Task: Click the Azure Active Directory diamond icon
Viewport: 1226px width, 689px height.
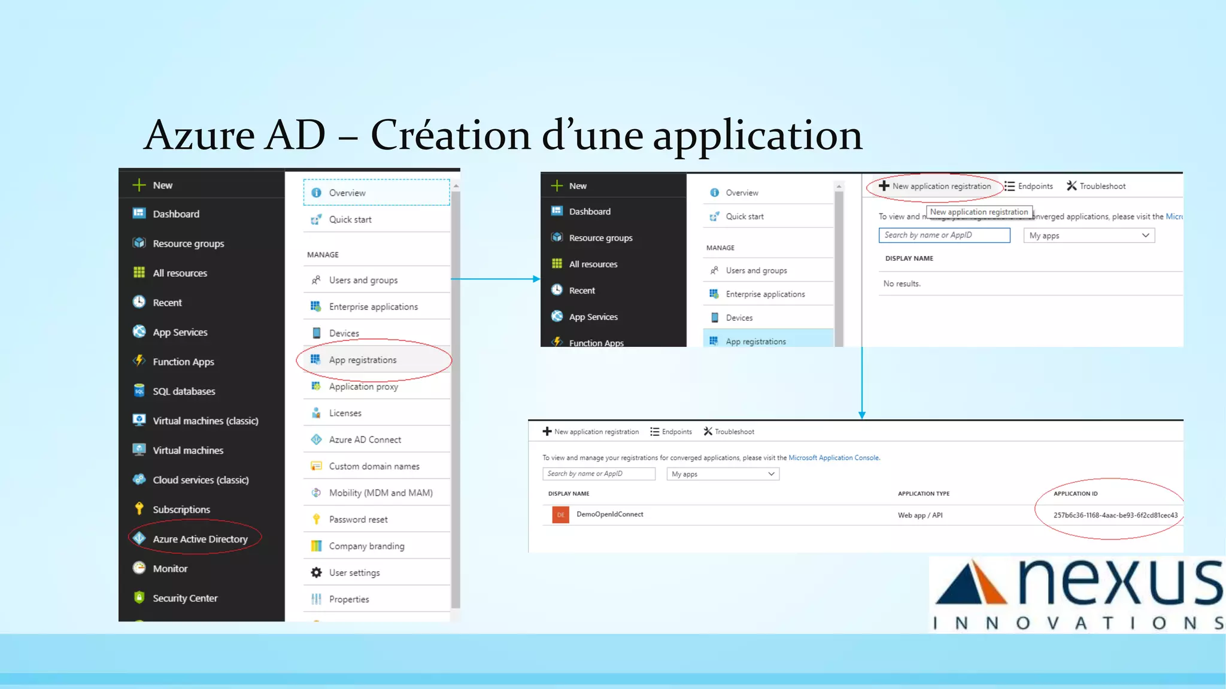Action: 139,538
